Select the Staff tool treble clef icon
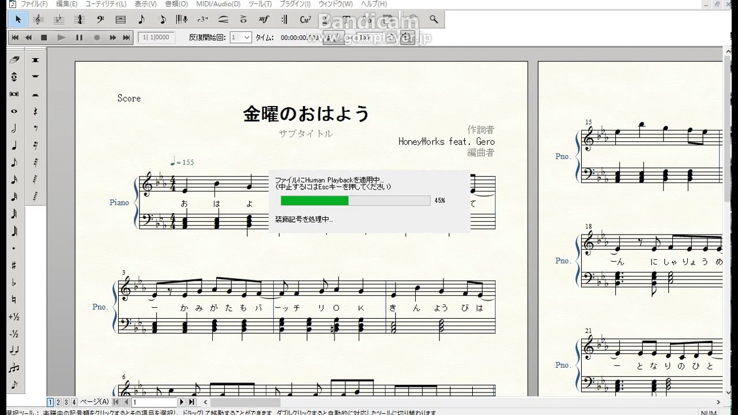Image resolution: width=738 pixels, height=415 pixels. click(x=38, y=20)
